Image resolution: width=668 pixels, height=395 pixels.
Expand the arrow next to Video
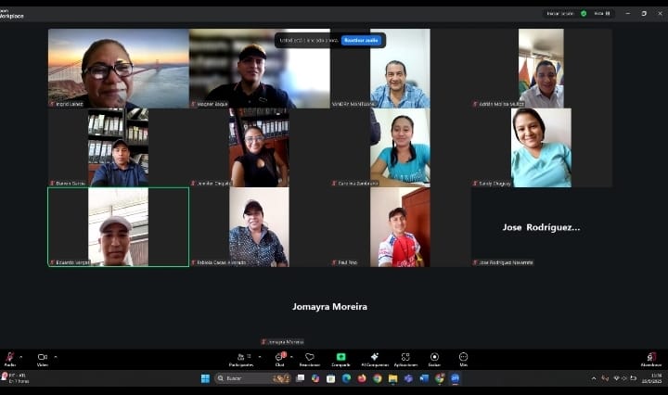point(56,355)
